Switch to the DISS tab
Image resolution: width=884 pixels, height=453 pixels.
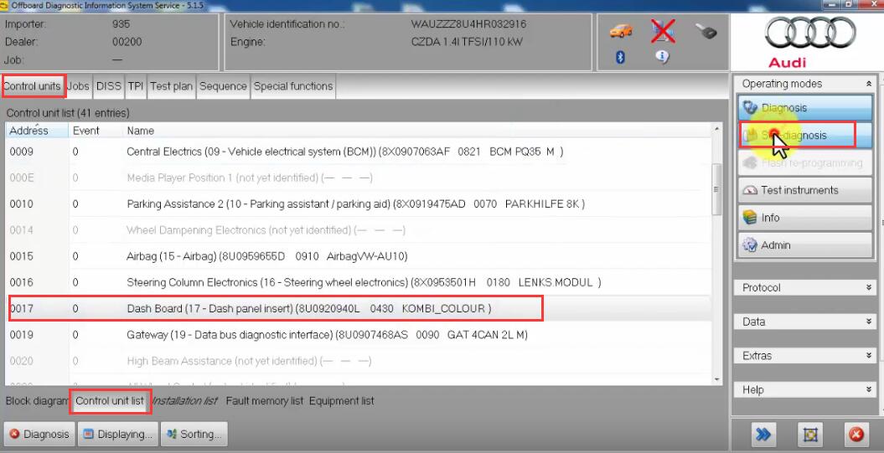click(108, 86)
